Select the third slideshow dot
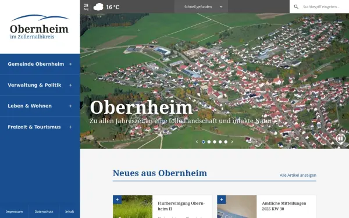Viewport: 349px width, 218px height. pyautogui.click(x=215, y=142)
